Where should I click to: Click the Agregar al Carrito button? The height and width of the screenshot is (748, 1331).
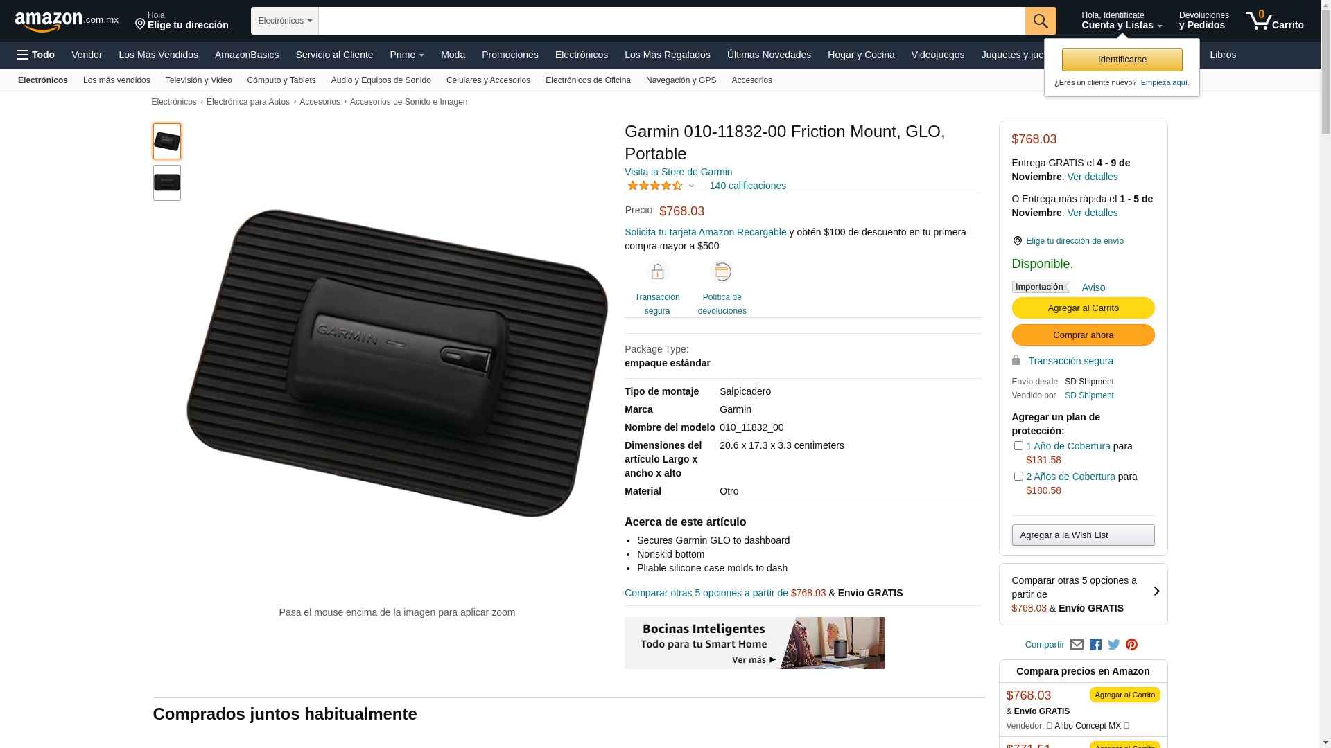coord(1083,308)
